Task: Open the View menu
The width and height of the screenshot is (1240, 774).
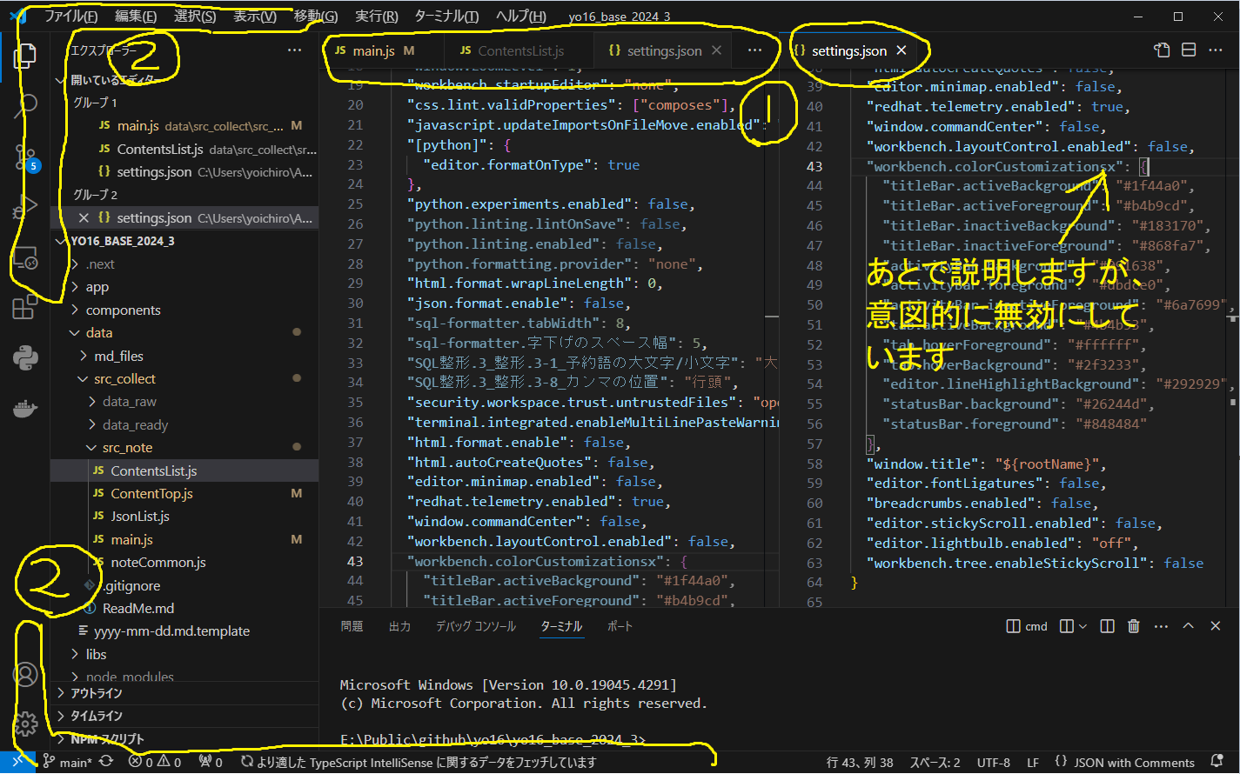Action: point(255,17)
